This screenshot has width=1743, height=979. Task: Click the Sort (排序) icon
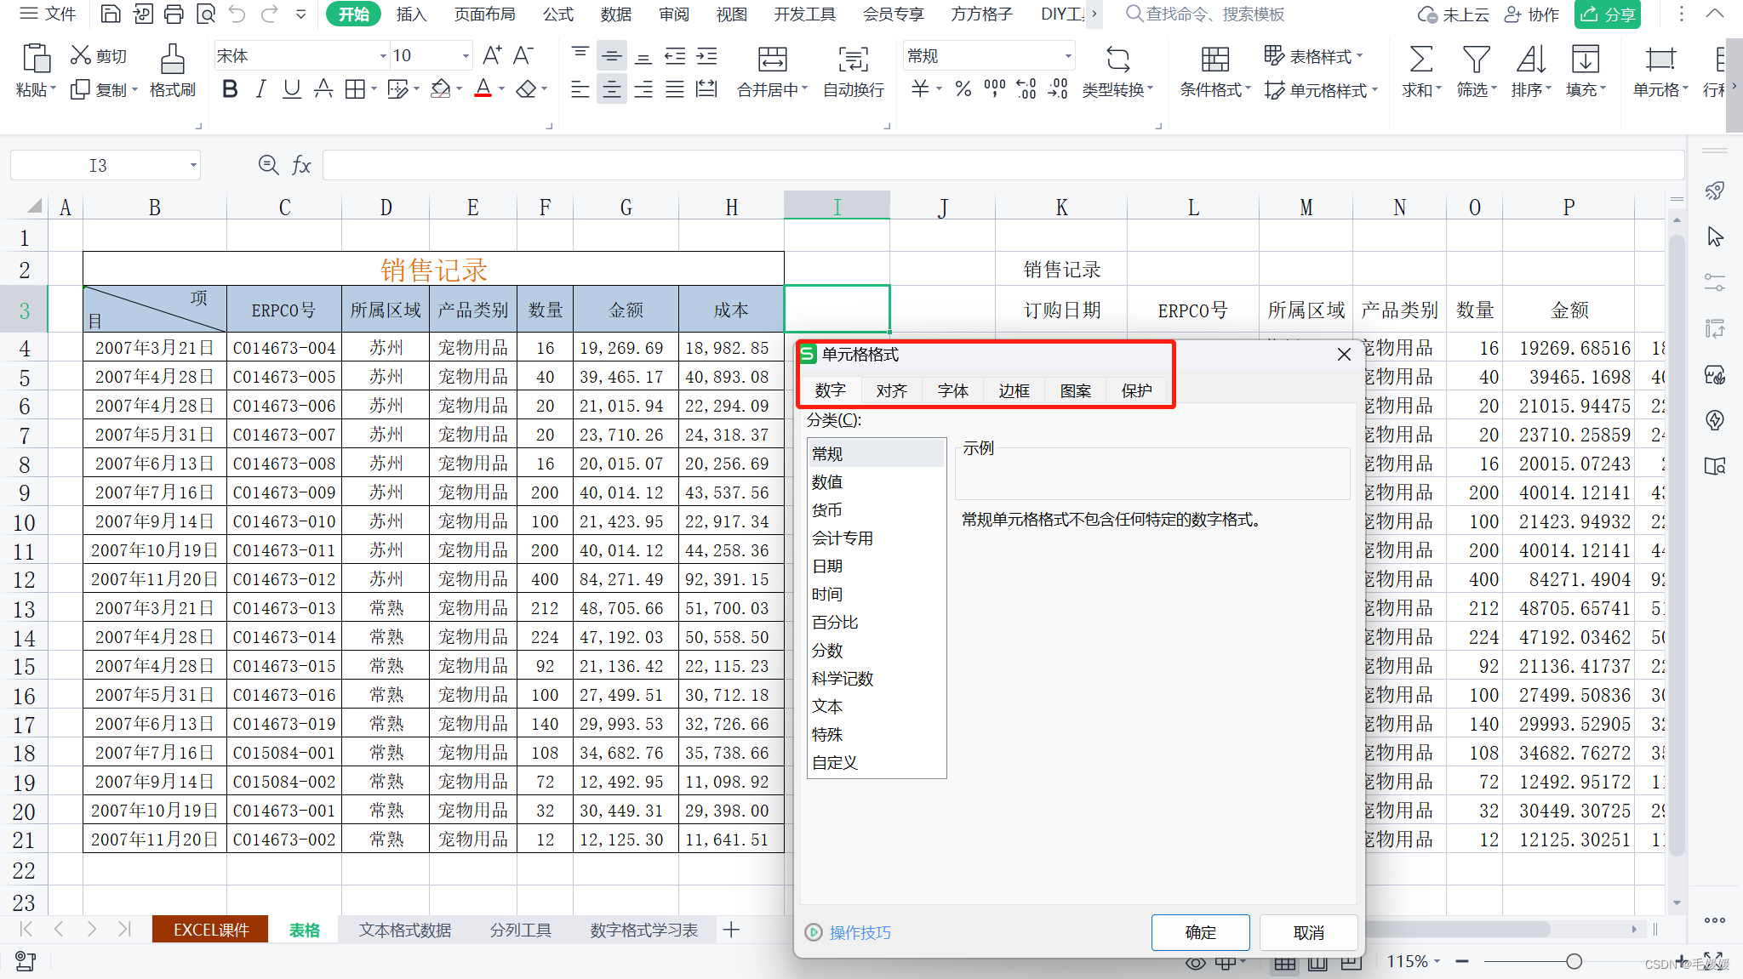[1530, 60]
